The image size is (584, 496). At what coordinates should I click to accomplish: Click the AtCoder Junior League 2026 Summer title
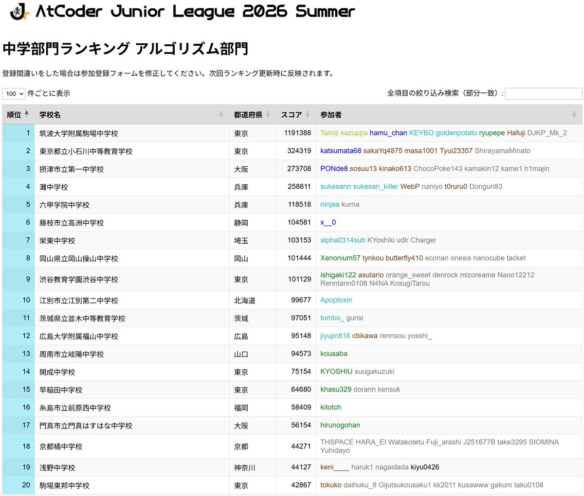[195, 11]
